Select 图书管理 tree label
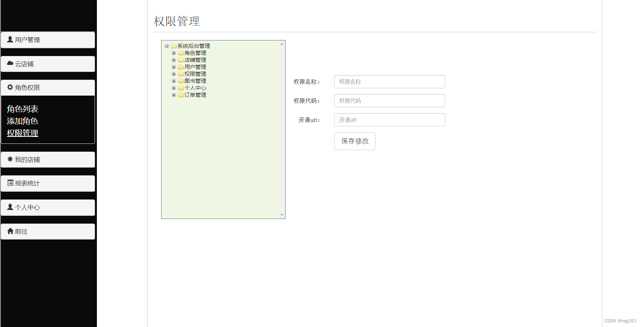The image size is (642, 327). [195, 81]
